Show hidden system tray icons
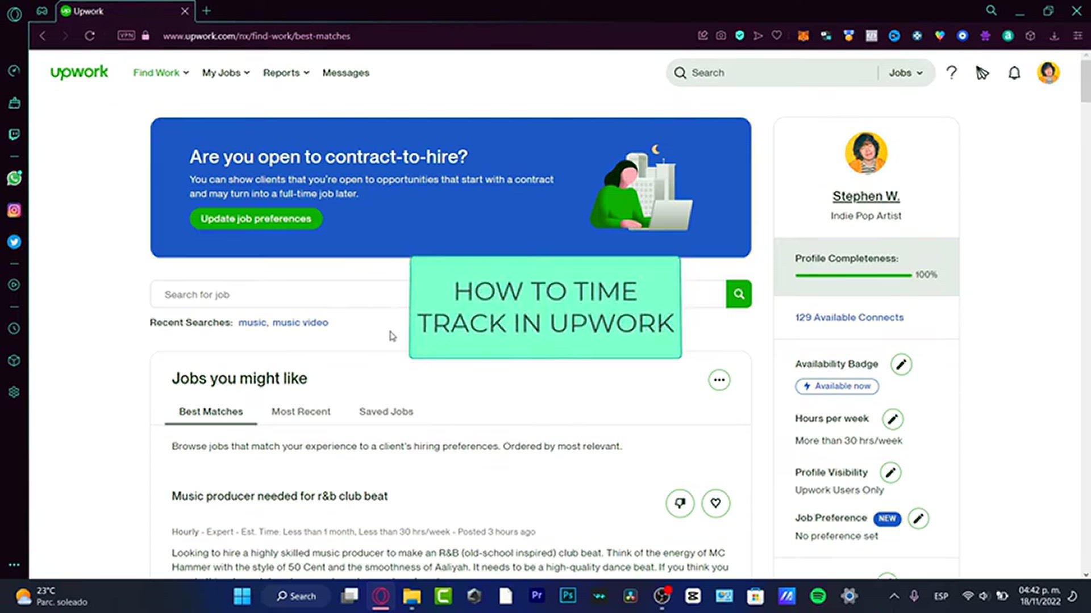 pyautogui.click(x=894, y=596)
